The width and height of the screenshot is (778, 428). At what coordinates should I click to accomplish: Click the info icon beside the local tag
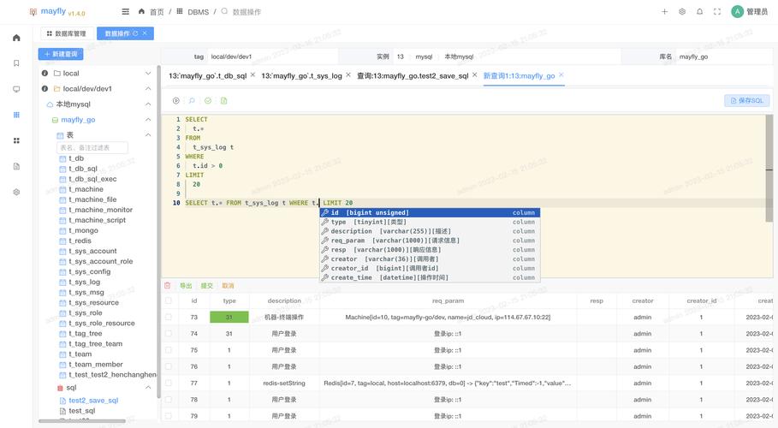click(45, 73)
